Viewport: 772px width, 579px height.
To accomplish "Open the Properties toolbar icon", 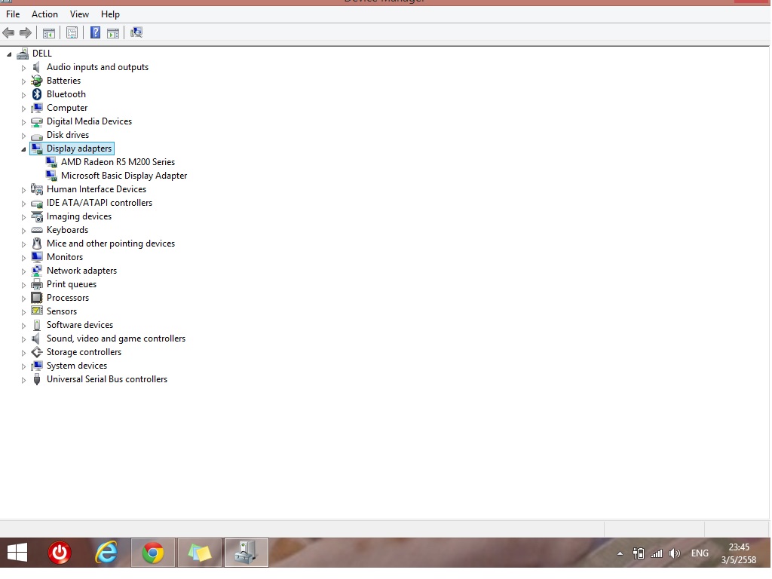I will [x=72, y=33].
